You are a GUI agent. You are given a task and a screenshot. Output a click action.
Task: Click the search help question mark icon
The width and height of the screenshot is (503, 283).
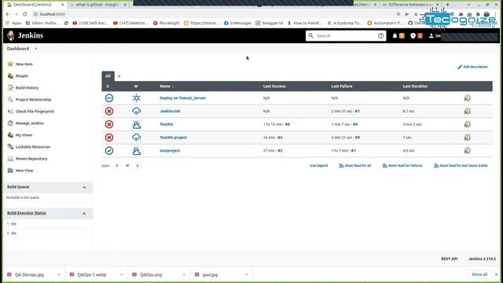(380, 35)
